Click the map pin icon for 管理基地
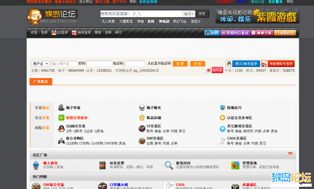Image resolution: width=314 pixels, height=189 pixels. (235, 165)
